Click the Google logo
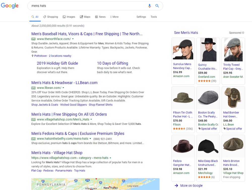252x190 pixels. (x=10, y=6)
